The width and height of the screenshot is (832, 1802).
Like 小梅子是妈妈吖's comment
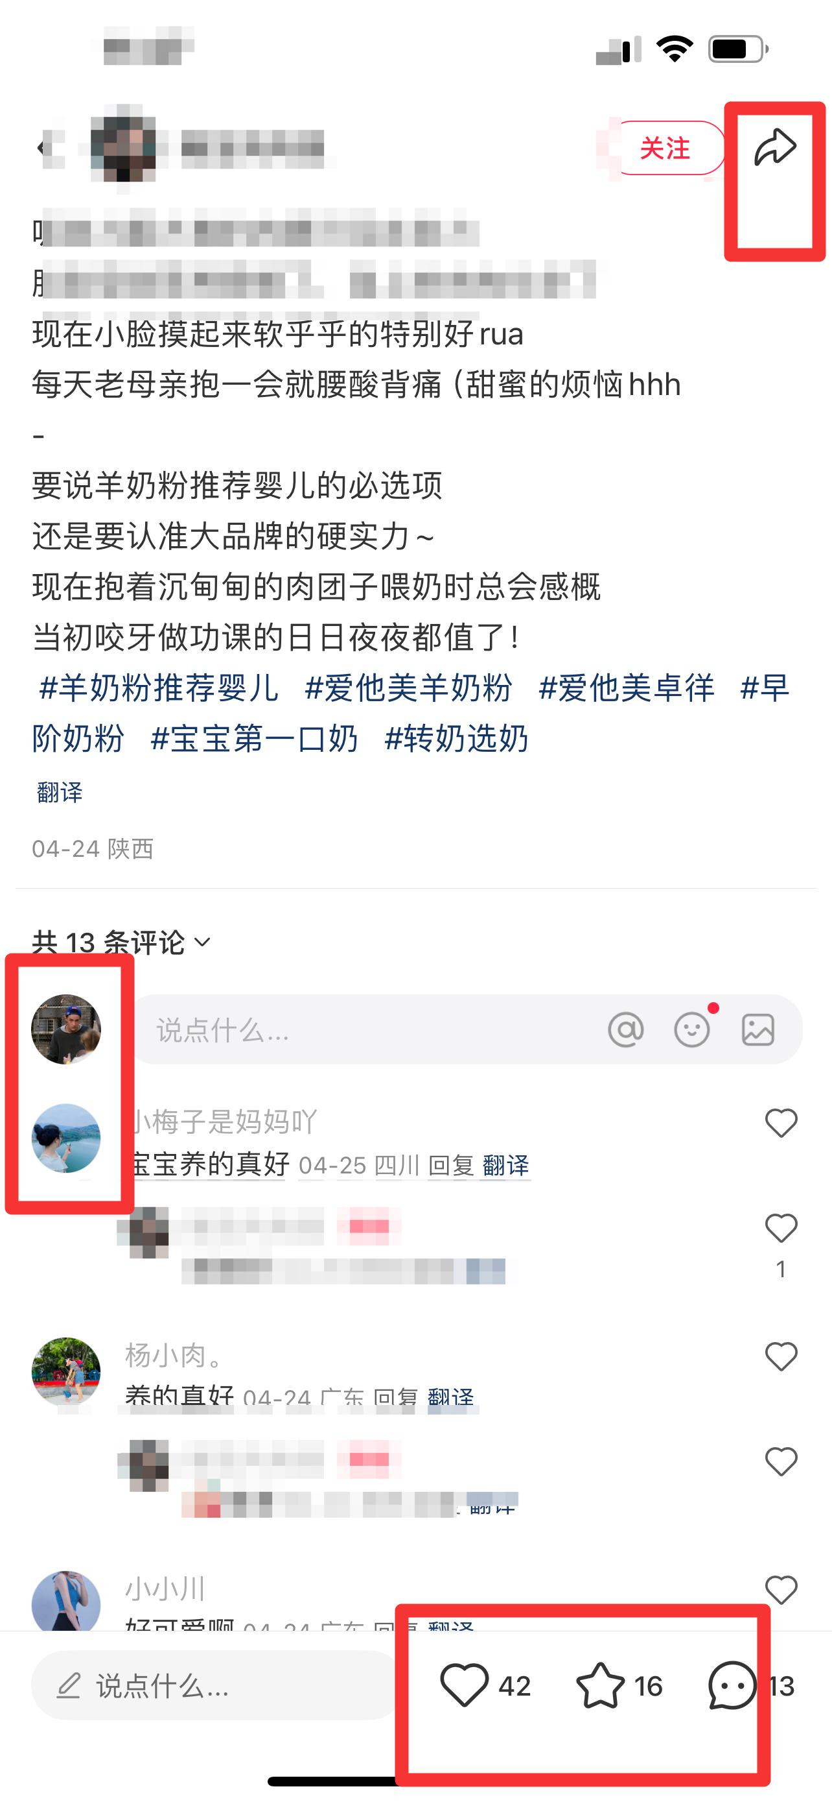click(781, 1123)
